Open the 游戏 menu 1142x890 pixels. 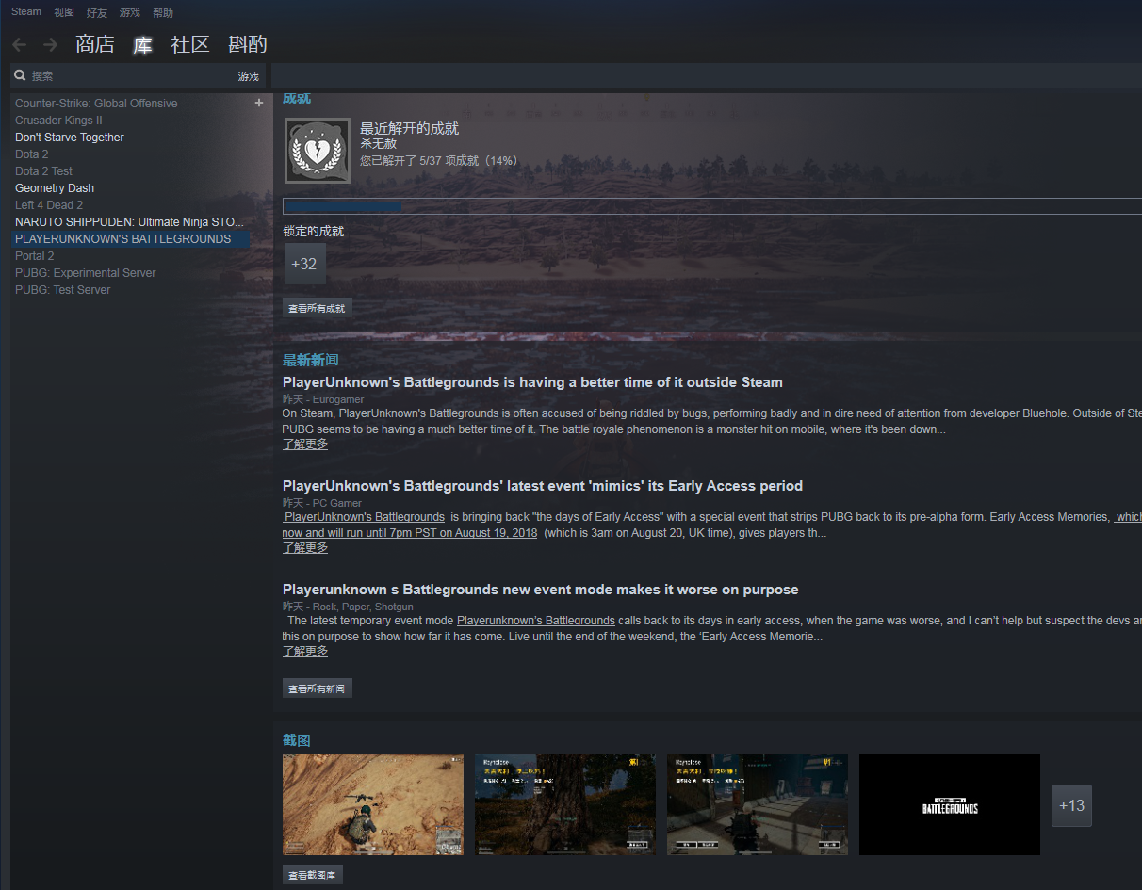pyautogui.click(x=130, y=12)
